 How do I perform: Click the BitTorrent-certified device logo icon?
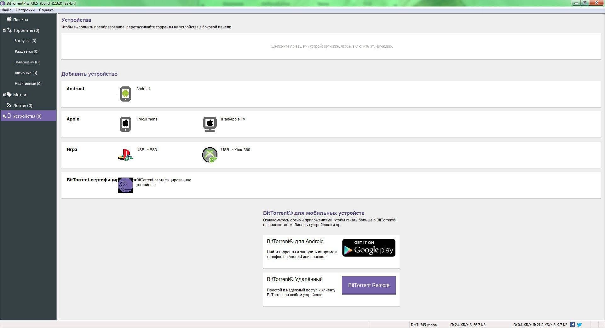(125, 185)
